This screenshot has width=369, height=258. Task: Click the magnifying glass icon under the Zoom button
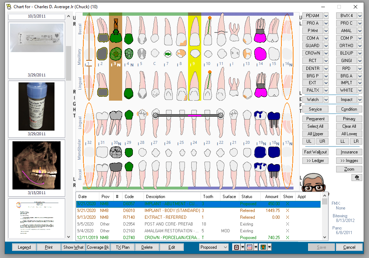point(357,177)
